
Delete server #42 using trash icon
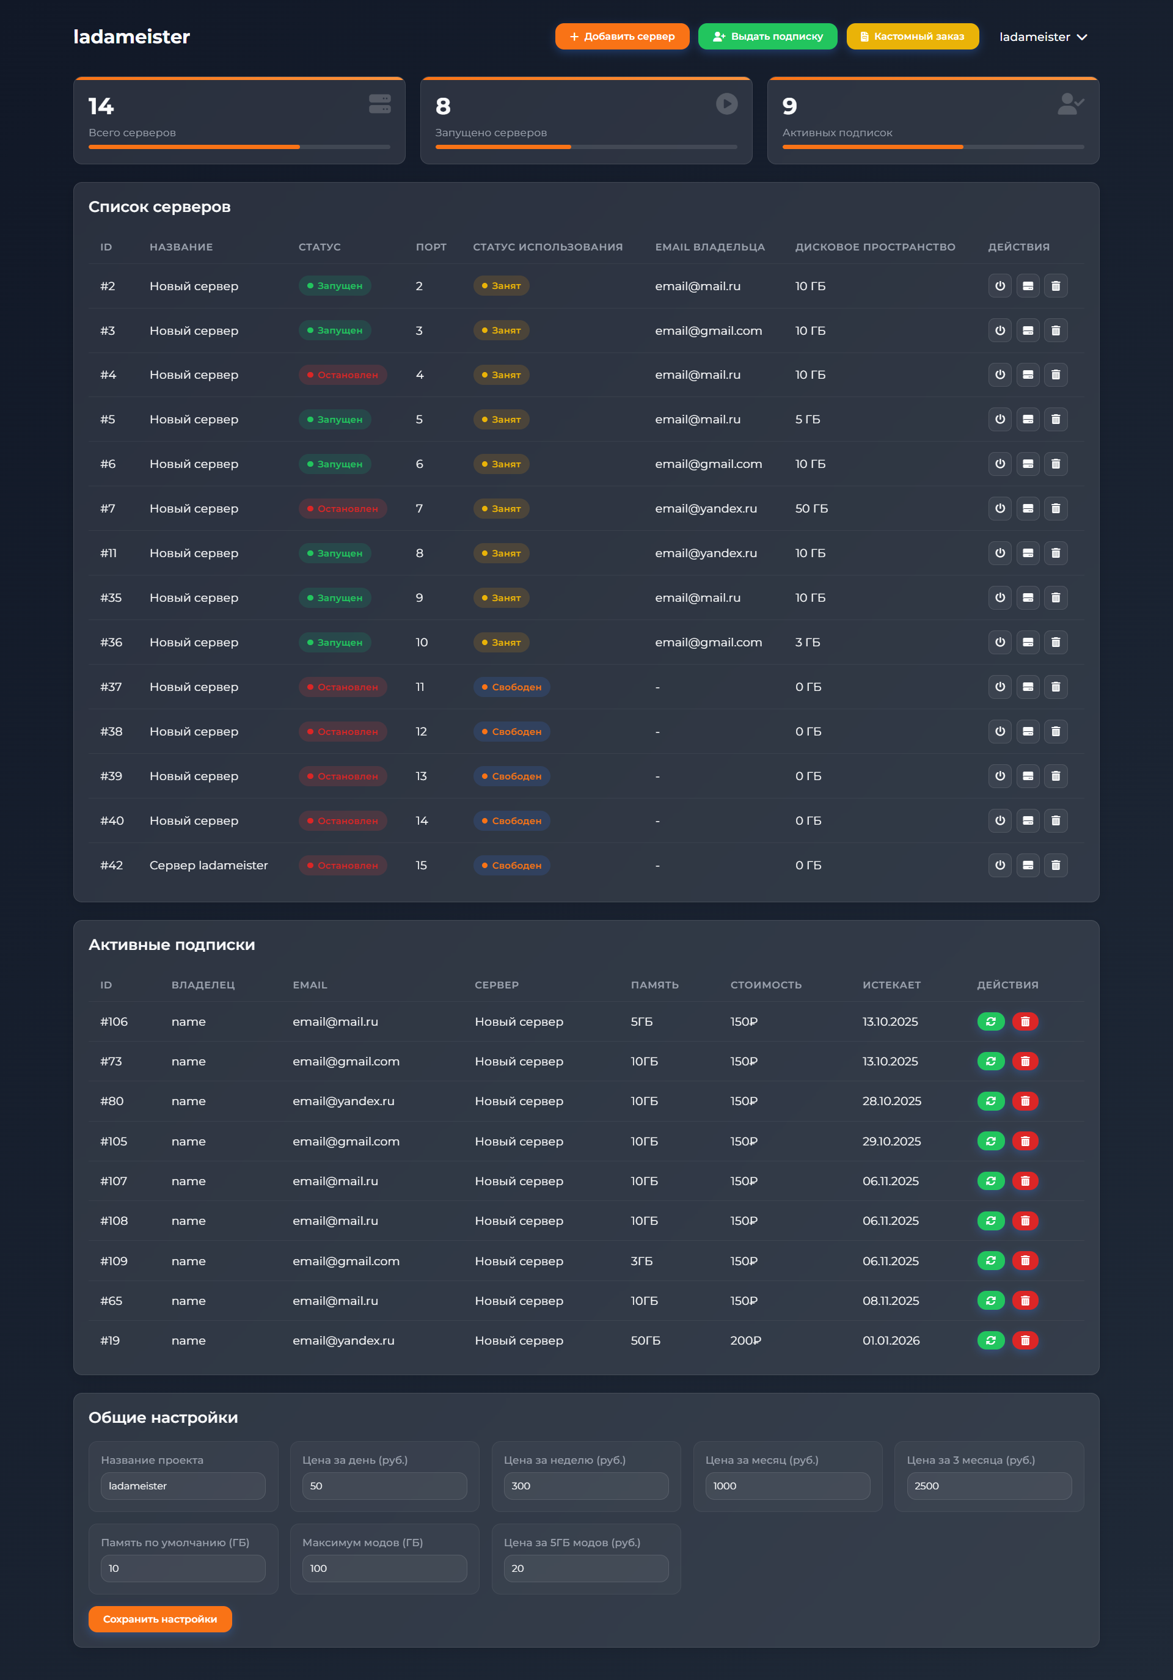point(1055,866)
